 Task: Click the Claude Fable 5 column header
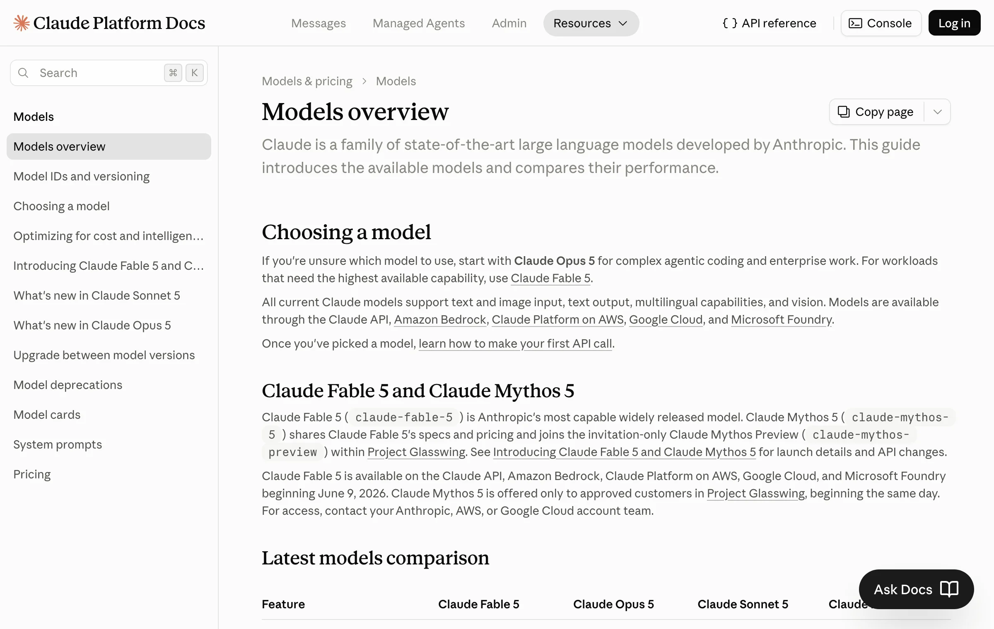click(478, 604)
